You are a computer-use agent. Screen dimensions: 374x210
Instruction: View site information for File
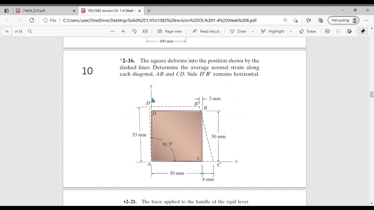pos(50,20)
